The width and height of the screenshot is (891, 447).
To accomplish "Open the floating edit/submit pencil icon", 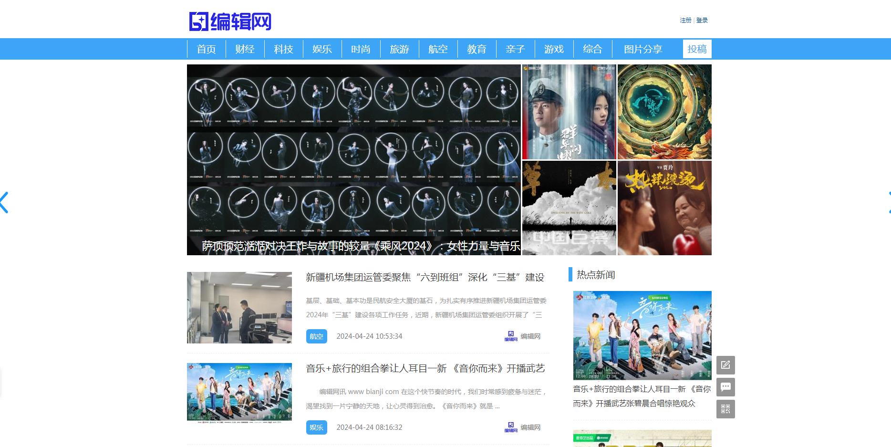I will (725, 365).
